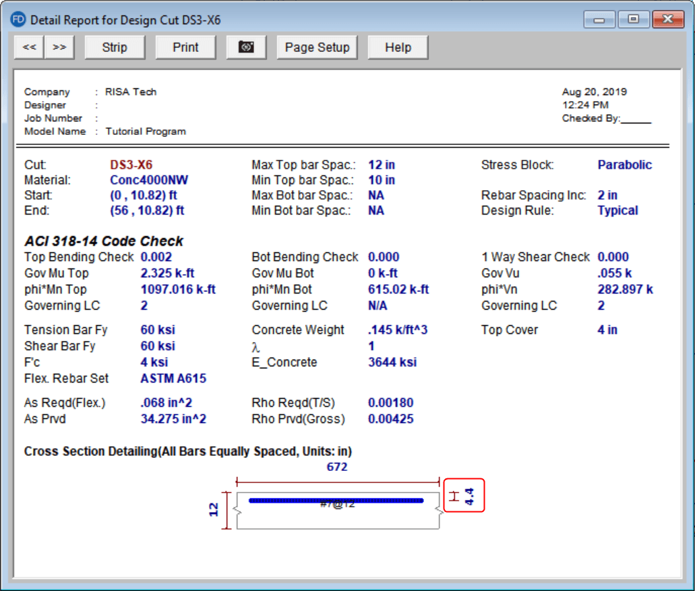Click the 12 depth dimension label
This screenshot has height=591, width=695.
pyautogui.click(x=214, y=509)
